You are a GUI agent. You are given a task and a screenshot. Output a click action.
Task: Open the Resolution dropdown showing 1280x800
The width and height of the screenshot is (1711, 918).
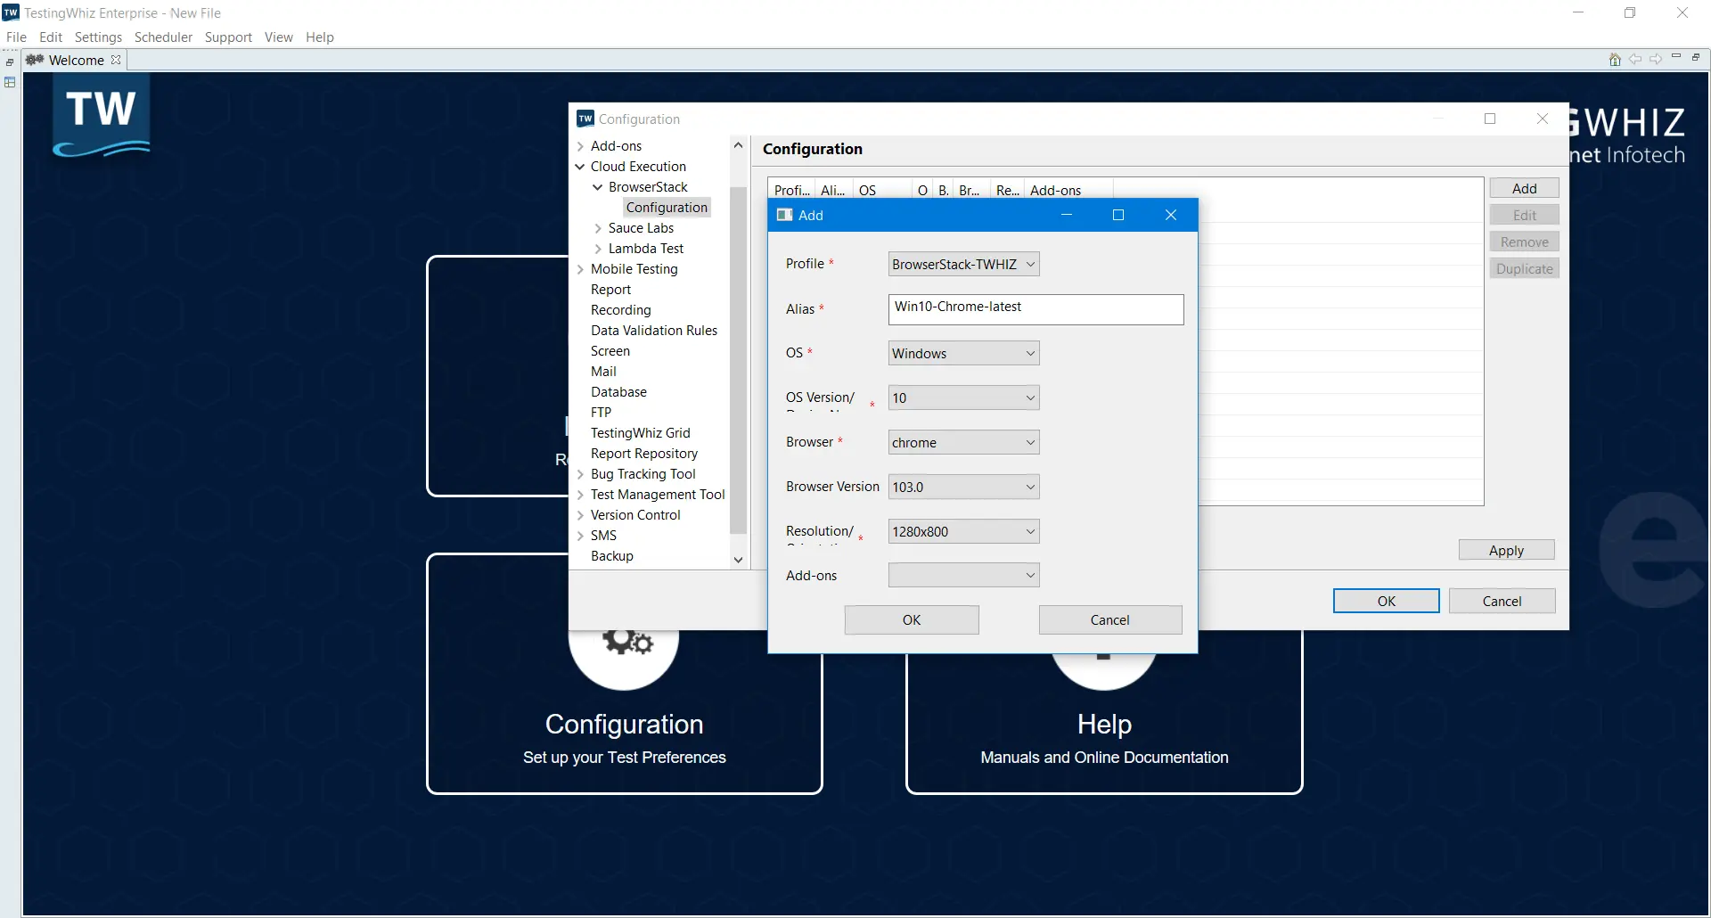coord(963,532)
